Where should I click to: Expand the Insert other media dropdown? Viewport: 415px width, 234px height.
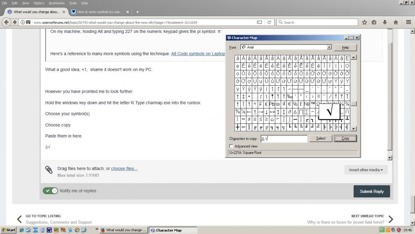(366, 170)
